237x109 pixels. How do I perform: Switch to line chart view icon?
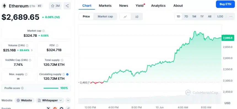coord(125,17)
